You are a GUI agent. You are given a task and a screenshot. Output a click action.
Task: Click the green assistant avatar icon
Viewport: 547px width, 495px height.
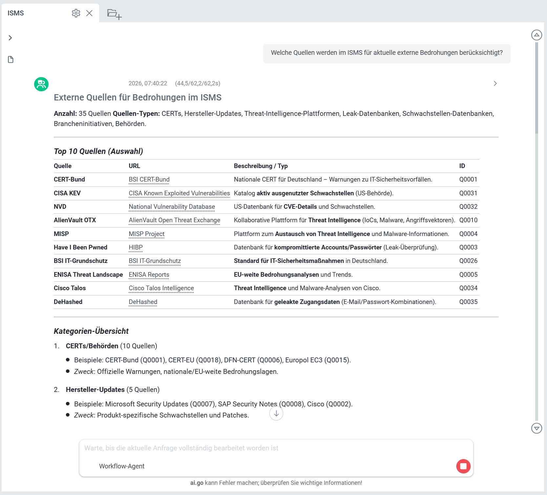(x=41, y=84)
